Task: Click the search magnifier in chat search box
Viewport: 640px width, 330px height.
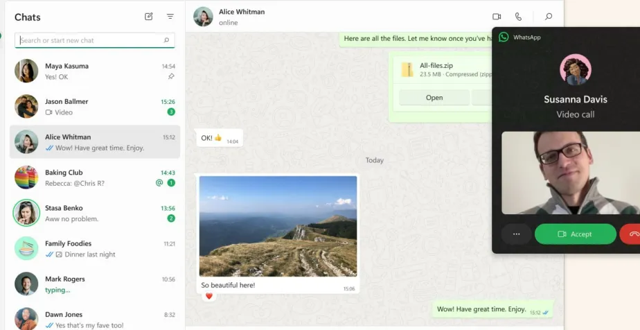Action: pos(166,40)
